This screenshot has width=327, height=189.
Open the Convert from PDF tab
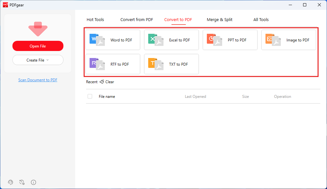pos(137,20)
